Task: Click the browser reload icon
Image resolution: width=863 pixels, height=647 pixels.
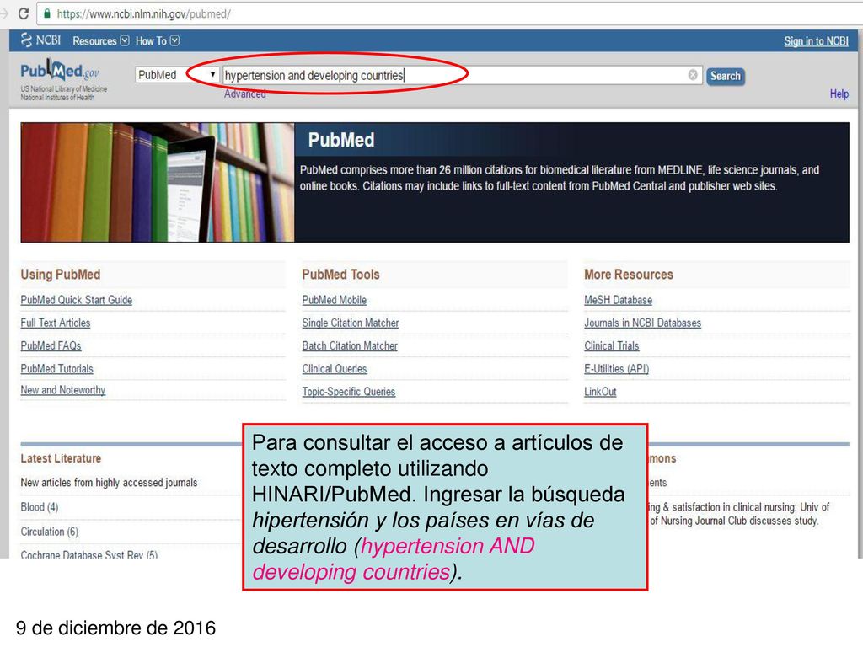Action: click(23, 13)
